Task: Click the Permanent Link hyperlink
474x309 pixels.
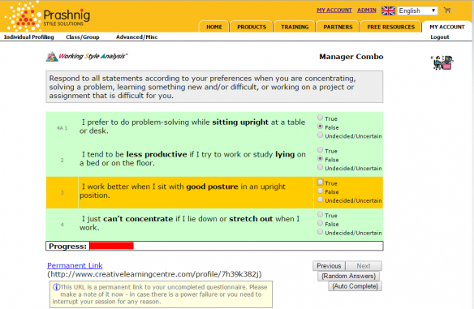Action: click(x=75, y=265)
